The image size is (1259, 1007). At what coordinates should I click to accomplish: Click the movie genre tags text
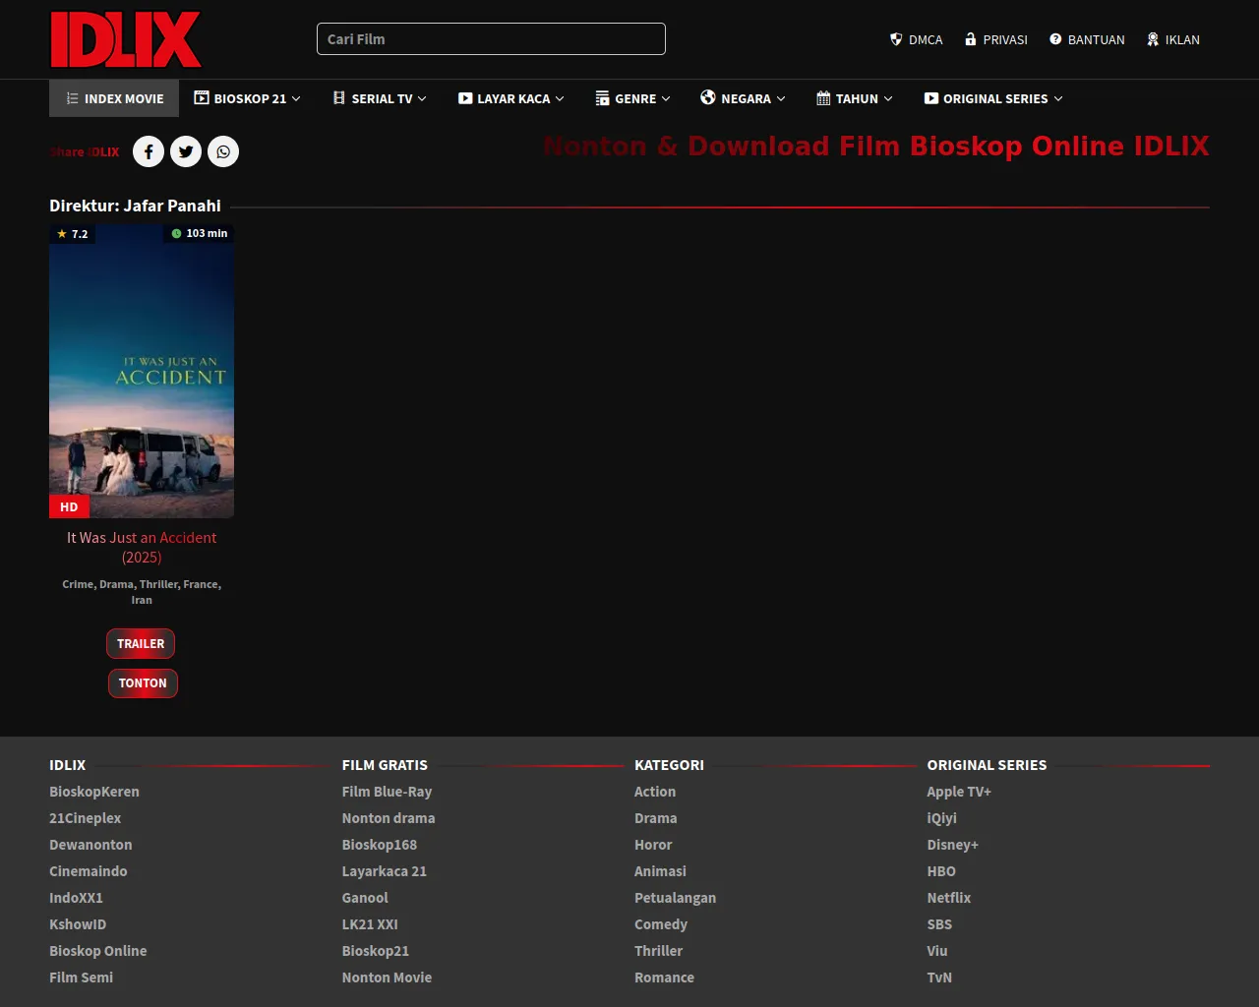click(142, 592)
